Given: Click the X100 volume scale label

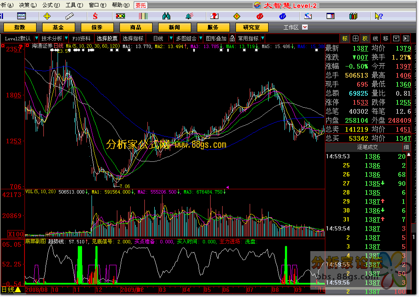Looking at the screenshot, I should [15, 234].
